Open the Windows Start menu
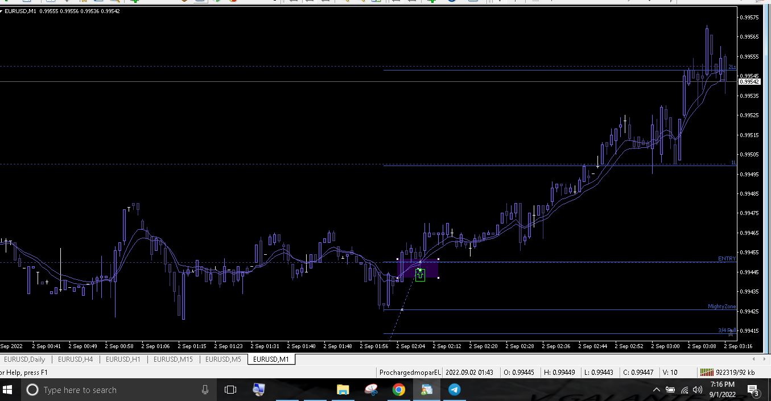Viewport: 771px width, 401px height. (8, 390)
